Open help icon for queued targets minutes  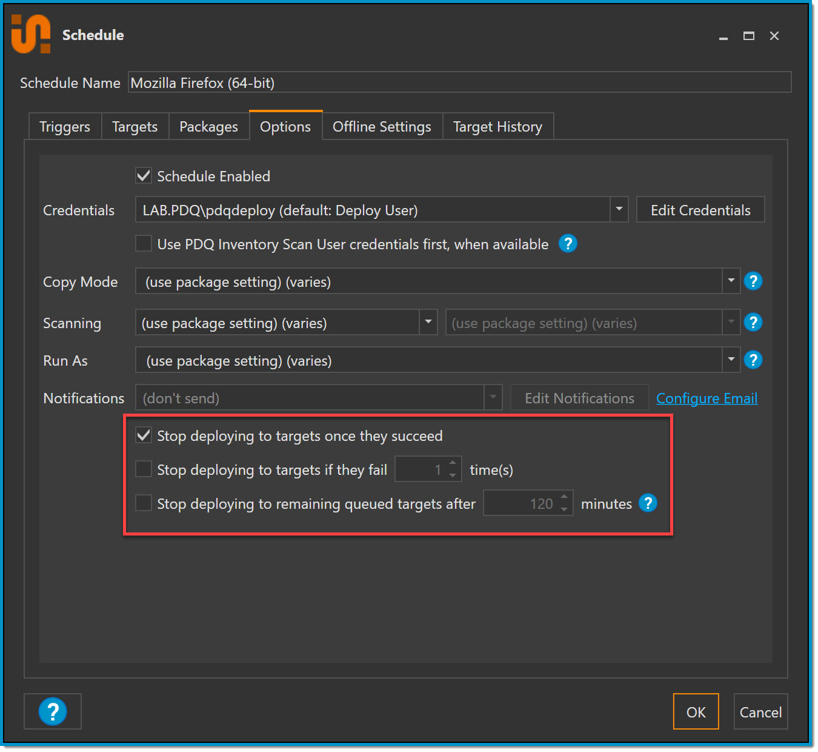coord(648,503)
